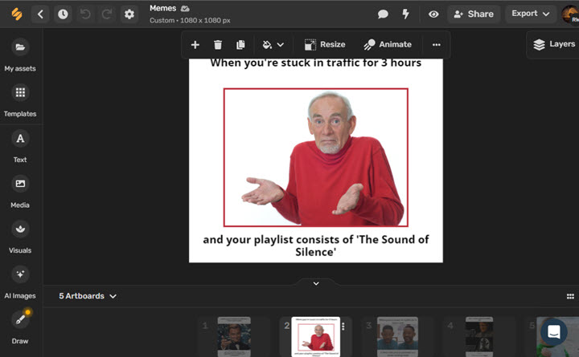
Task: Open more options three-dots menu in toolbar
Action: point(437,45)
